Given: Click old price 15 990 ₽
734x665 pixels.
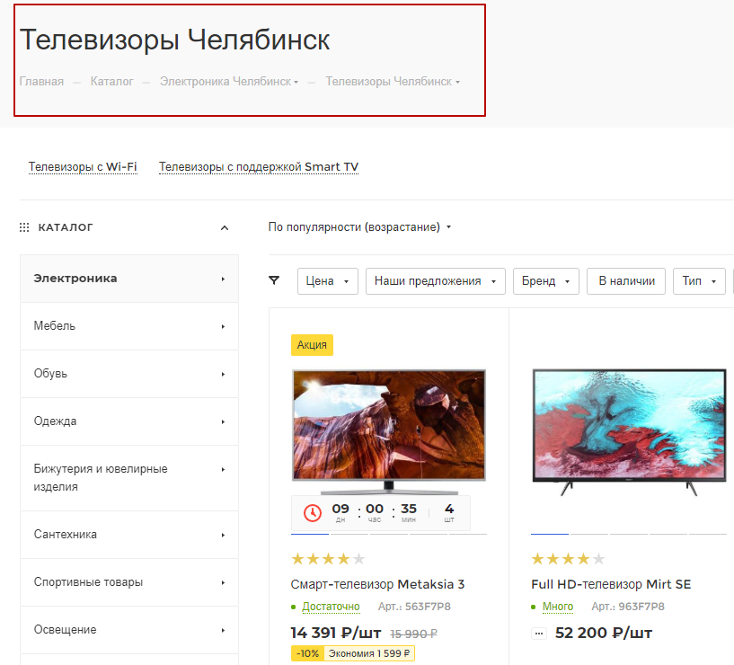Looking at the screenshot, I should coord(414,634).
